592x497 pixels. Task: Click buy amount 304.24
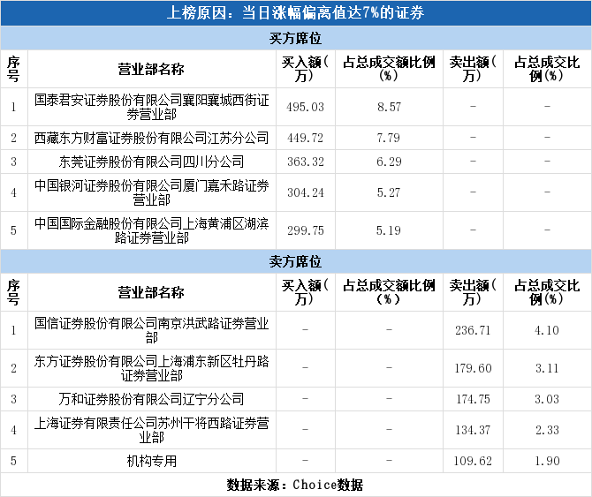pos(306,192)
